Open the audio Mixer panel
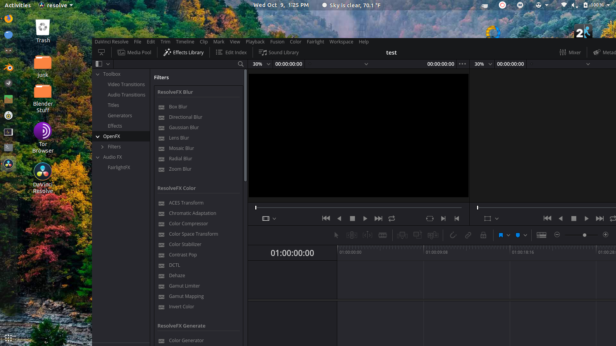 570,52
